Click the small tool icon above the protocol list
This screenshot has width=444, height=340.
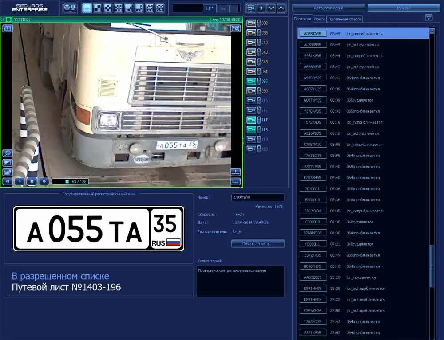(x=428, y=18)
